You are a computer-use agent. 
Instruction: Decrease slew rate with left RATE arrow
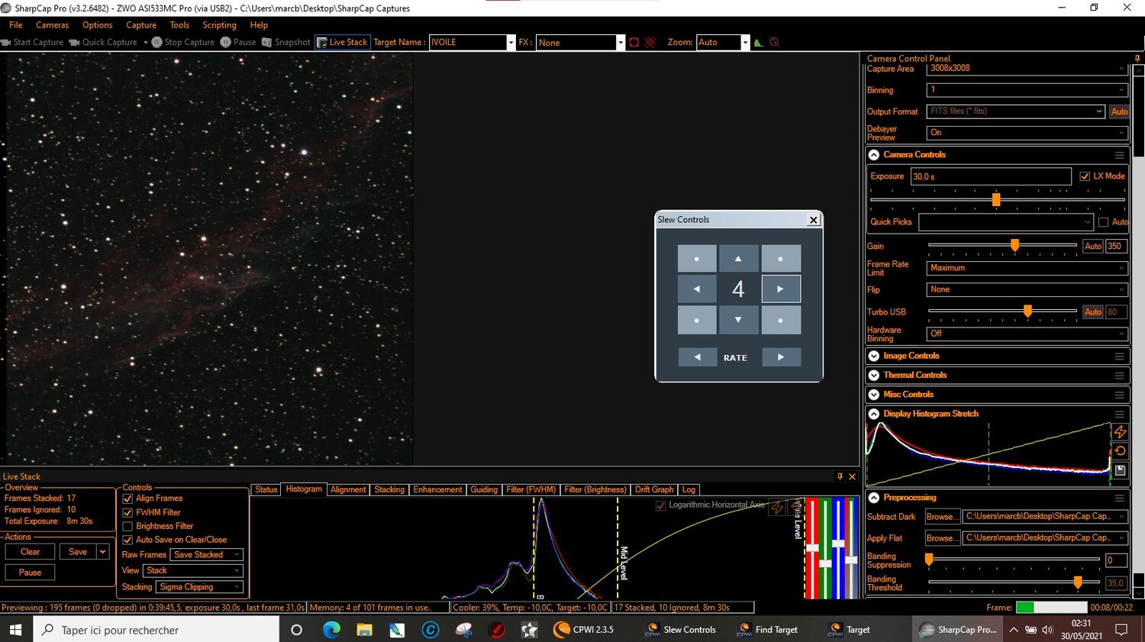point(697,357)
